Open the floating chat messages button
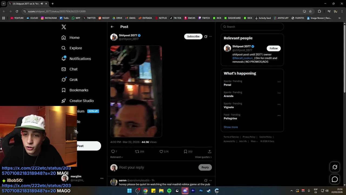The width and height of the screenshot is (346, 195). click(335, 179)
